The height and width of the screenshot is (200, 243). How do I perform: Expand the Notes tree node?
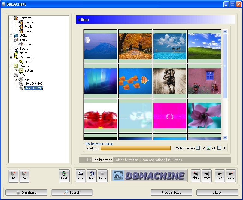click(11, 53)
